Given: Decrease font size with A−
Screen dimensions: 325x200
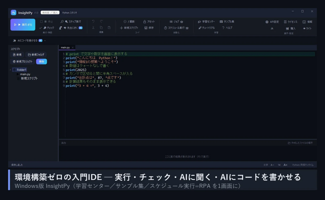Looking at the screenshot, I should 272,165.
